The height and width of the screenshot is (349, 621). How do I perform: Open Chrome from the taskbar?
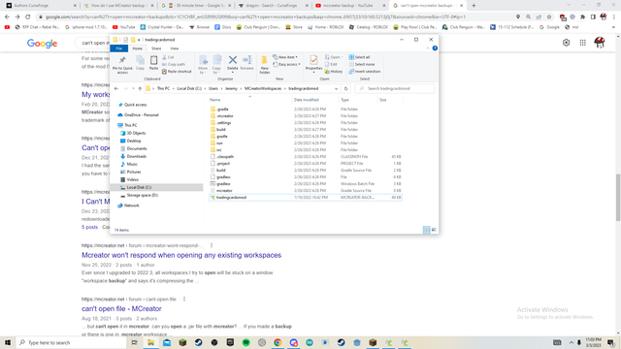(278, 342)
